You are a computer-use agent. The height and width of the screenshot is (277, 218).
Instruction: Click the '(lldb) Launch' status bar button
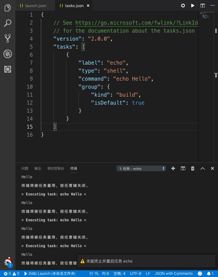click(x=49, y=273)
